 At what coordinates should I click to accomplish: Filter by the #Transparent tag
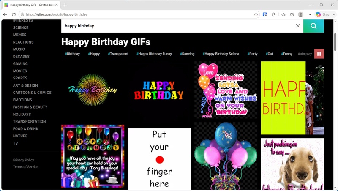[x=118, y=54]
